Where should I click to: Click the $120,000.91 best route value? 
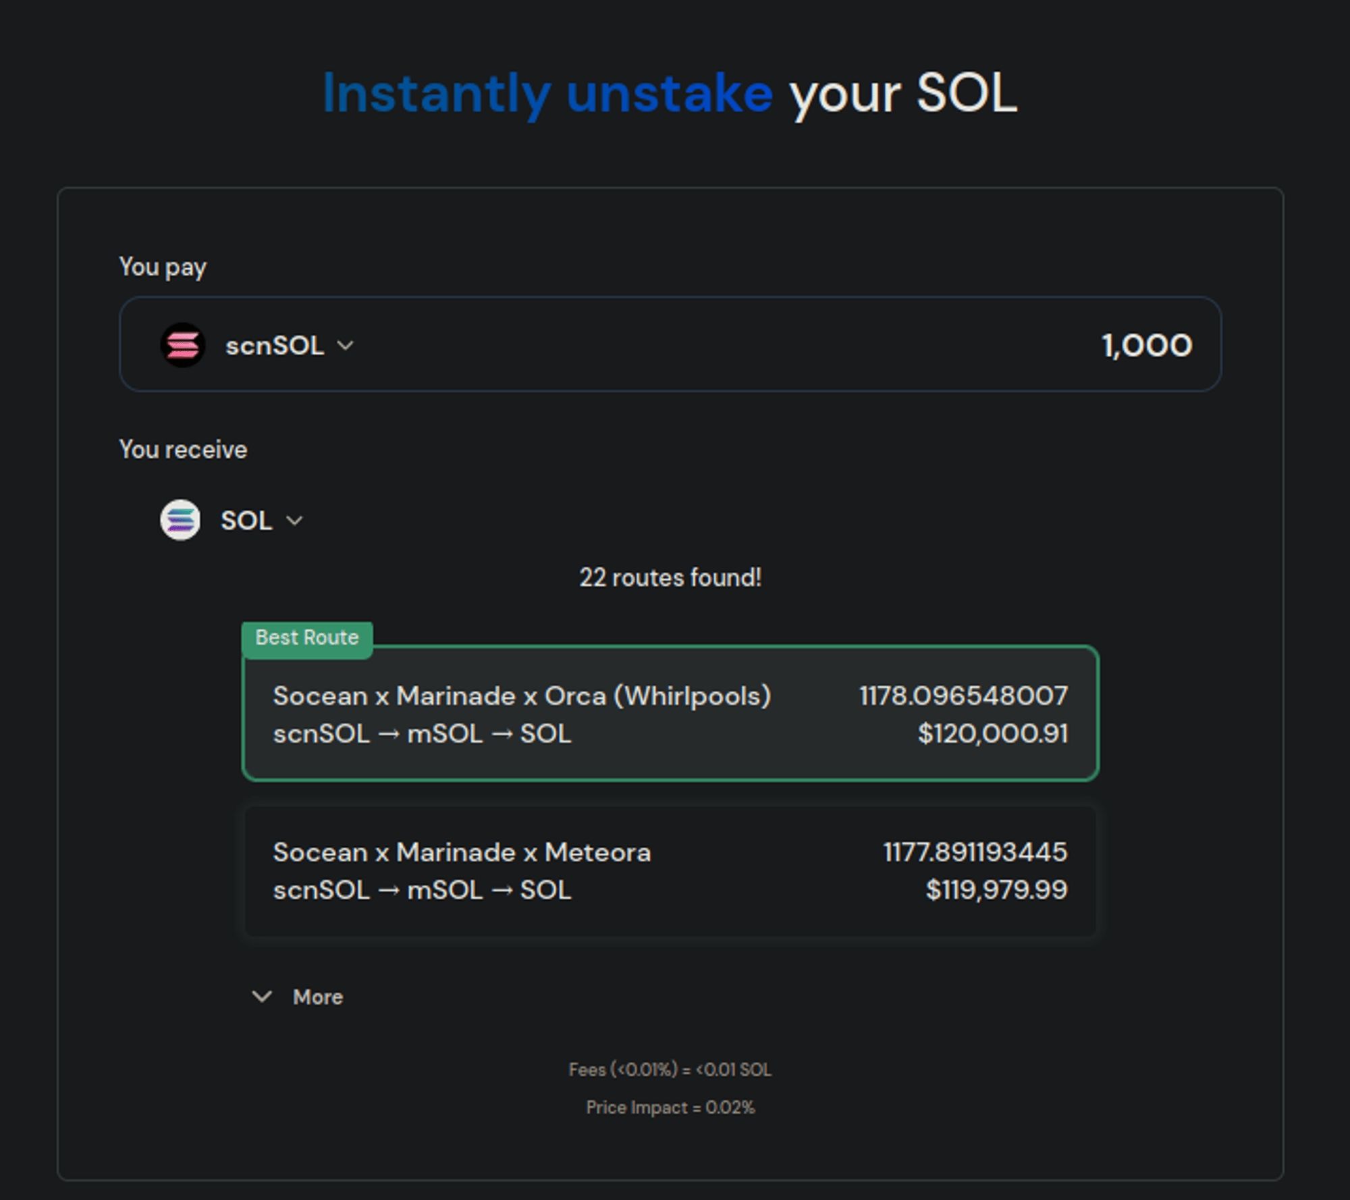[992, 733]
